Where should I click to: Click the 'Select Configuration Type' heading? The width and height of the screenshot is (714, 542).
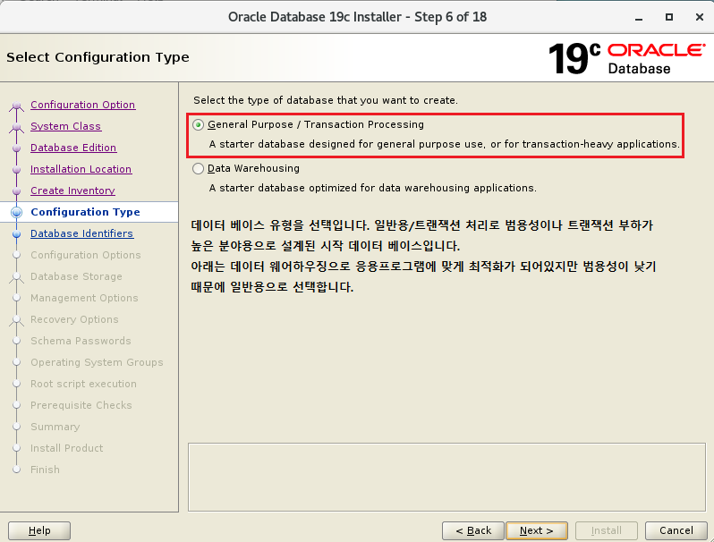[98, 57]
